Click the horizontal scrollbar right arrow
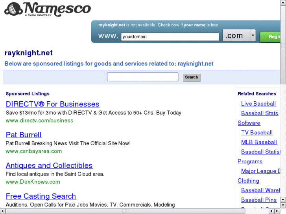 pyautogui.click(x=277, y=211)
